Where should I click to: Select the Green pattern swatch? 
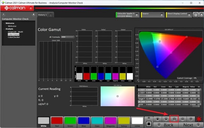click(70, 122)
